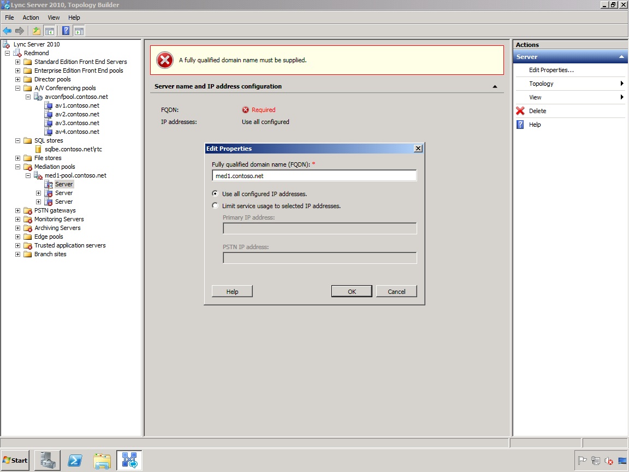Select the Redmond site icon
629x472 pixels.
[17, 53]
